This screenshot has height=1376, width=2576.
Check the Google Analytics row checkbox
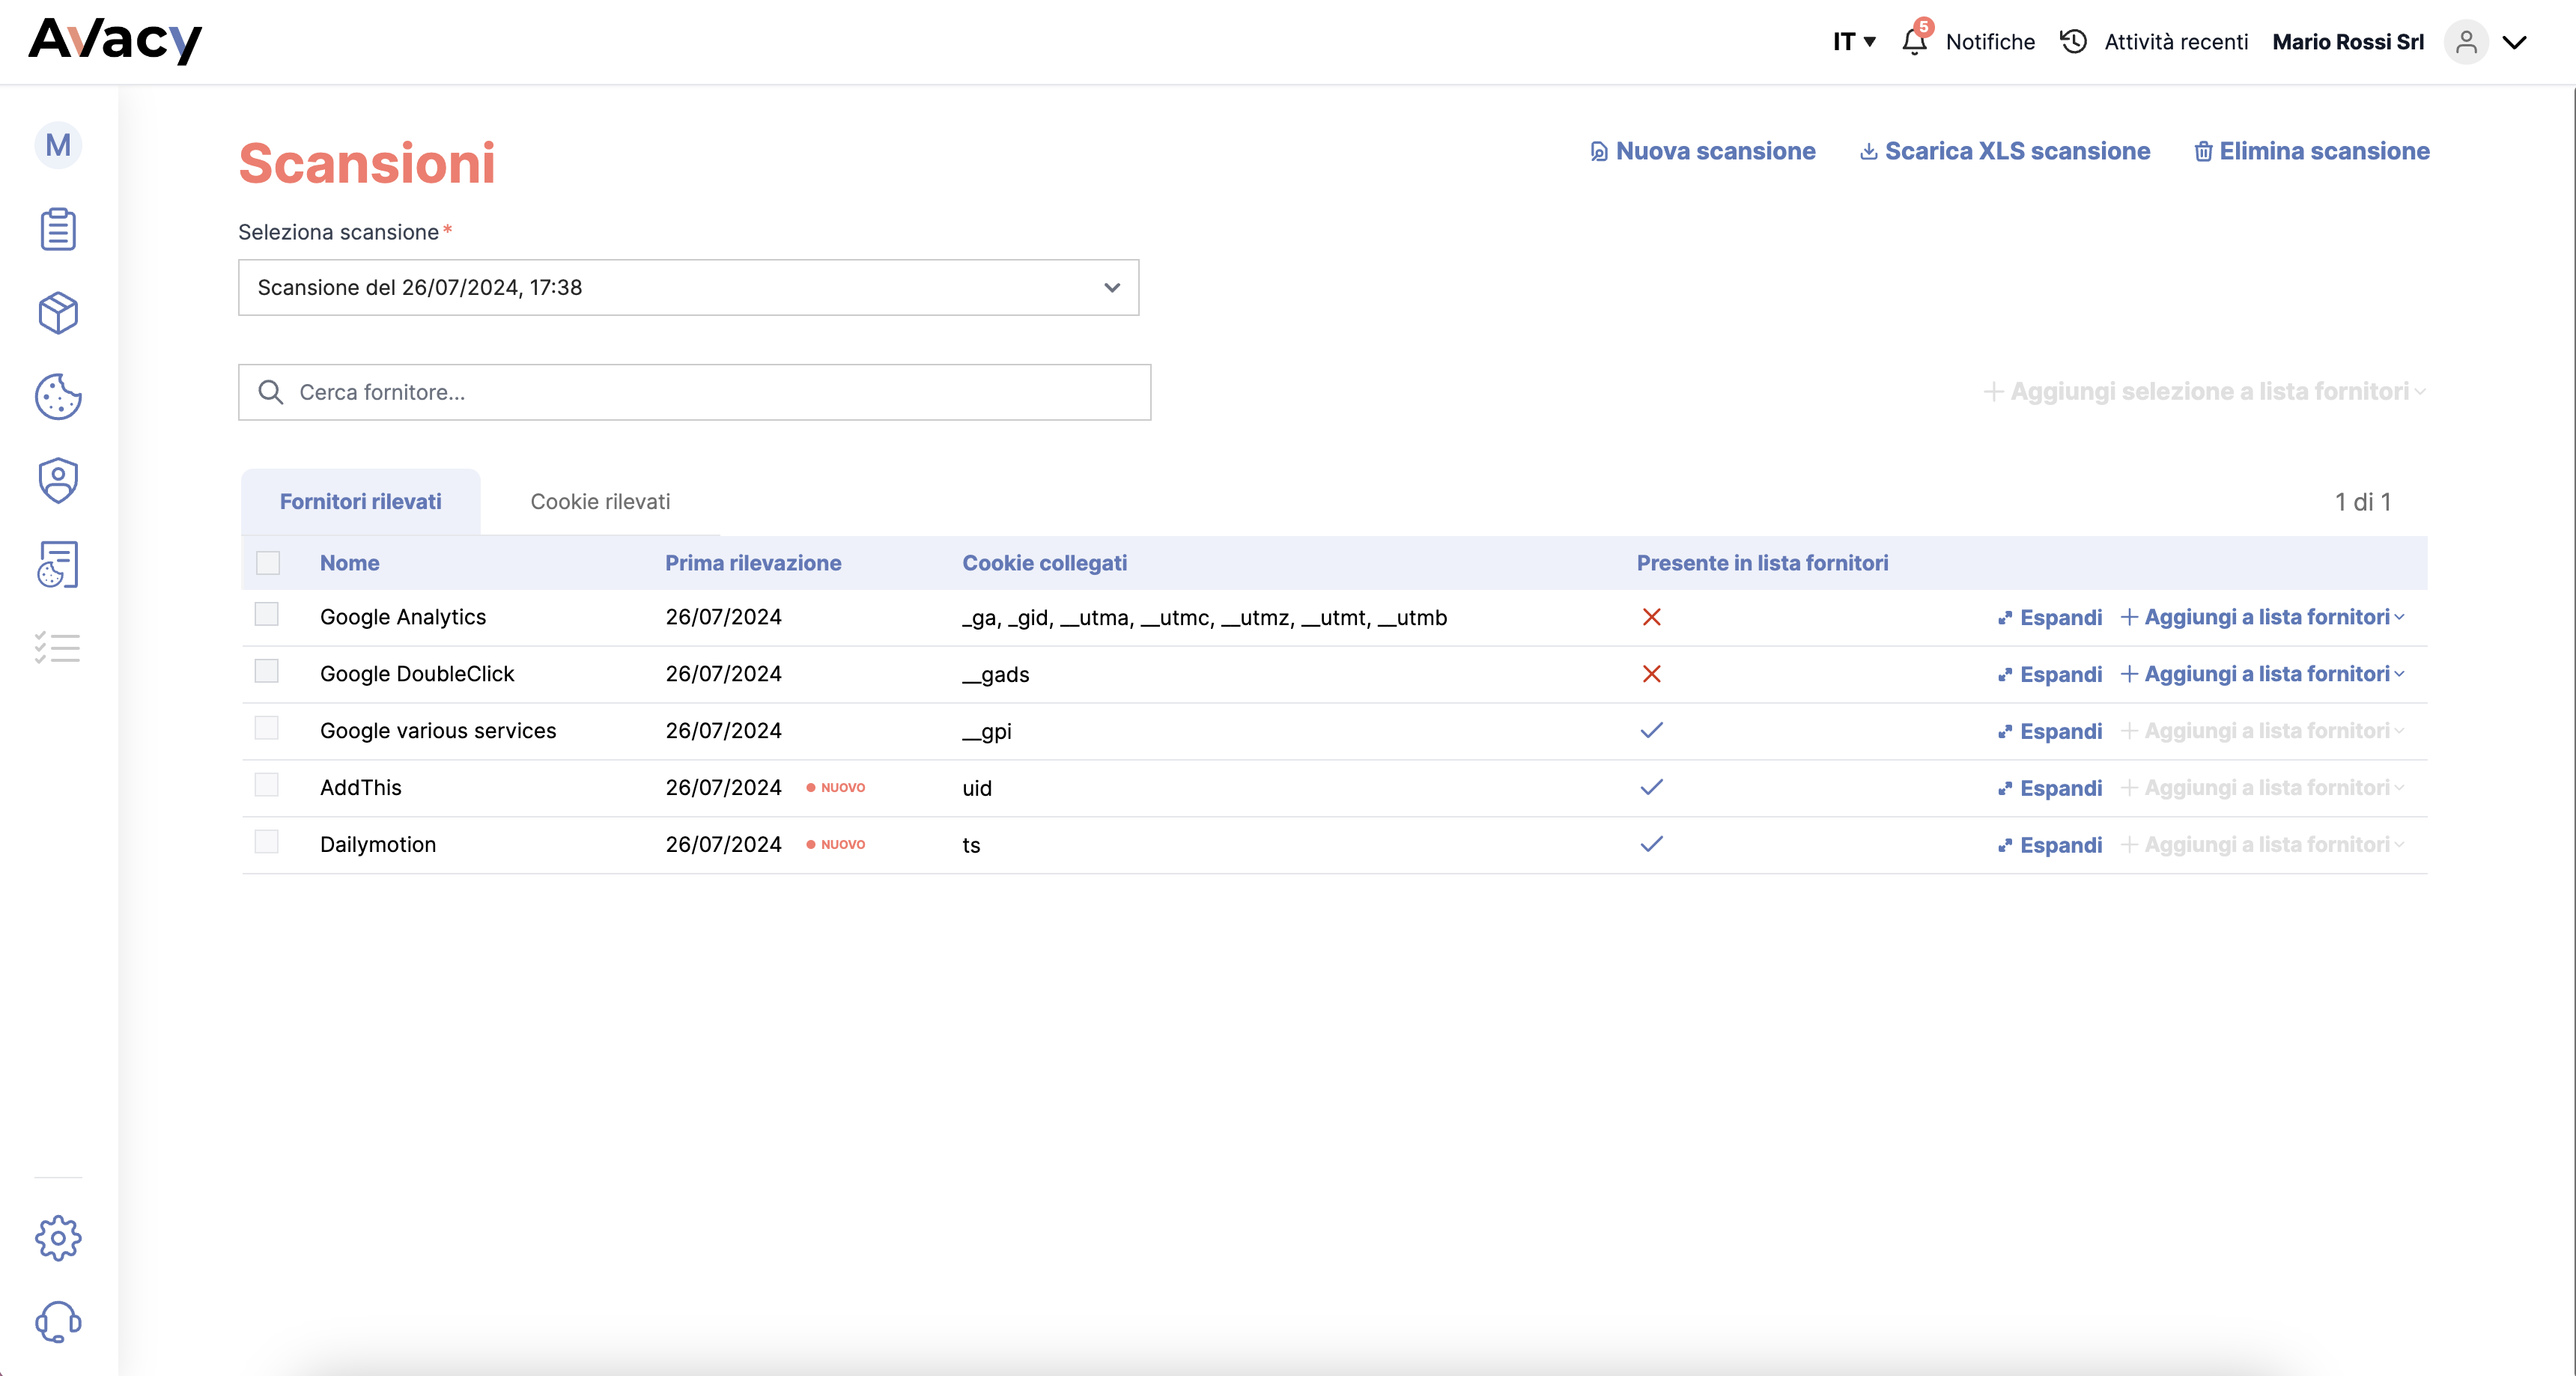pos(266,614)
